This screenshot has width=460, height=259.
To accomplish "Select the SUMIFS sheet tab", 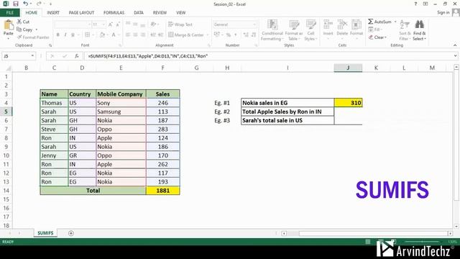I will point(45,233).
